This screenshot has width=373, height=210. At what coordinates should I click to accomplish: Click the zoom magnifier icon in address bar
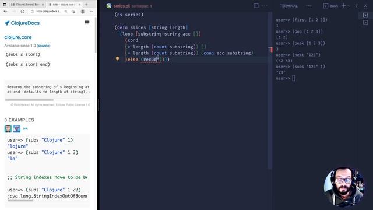(x=66, y=12)
